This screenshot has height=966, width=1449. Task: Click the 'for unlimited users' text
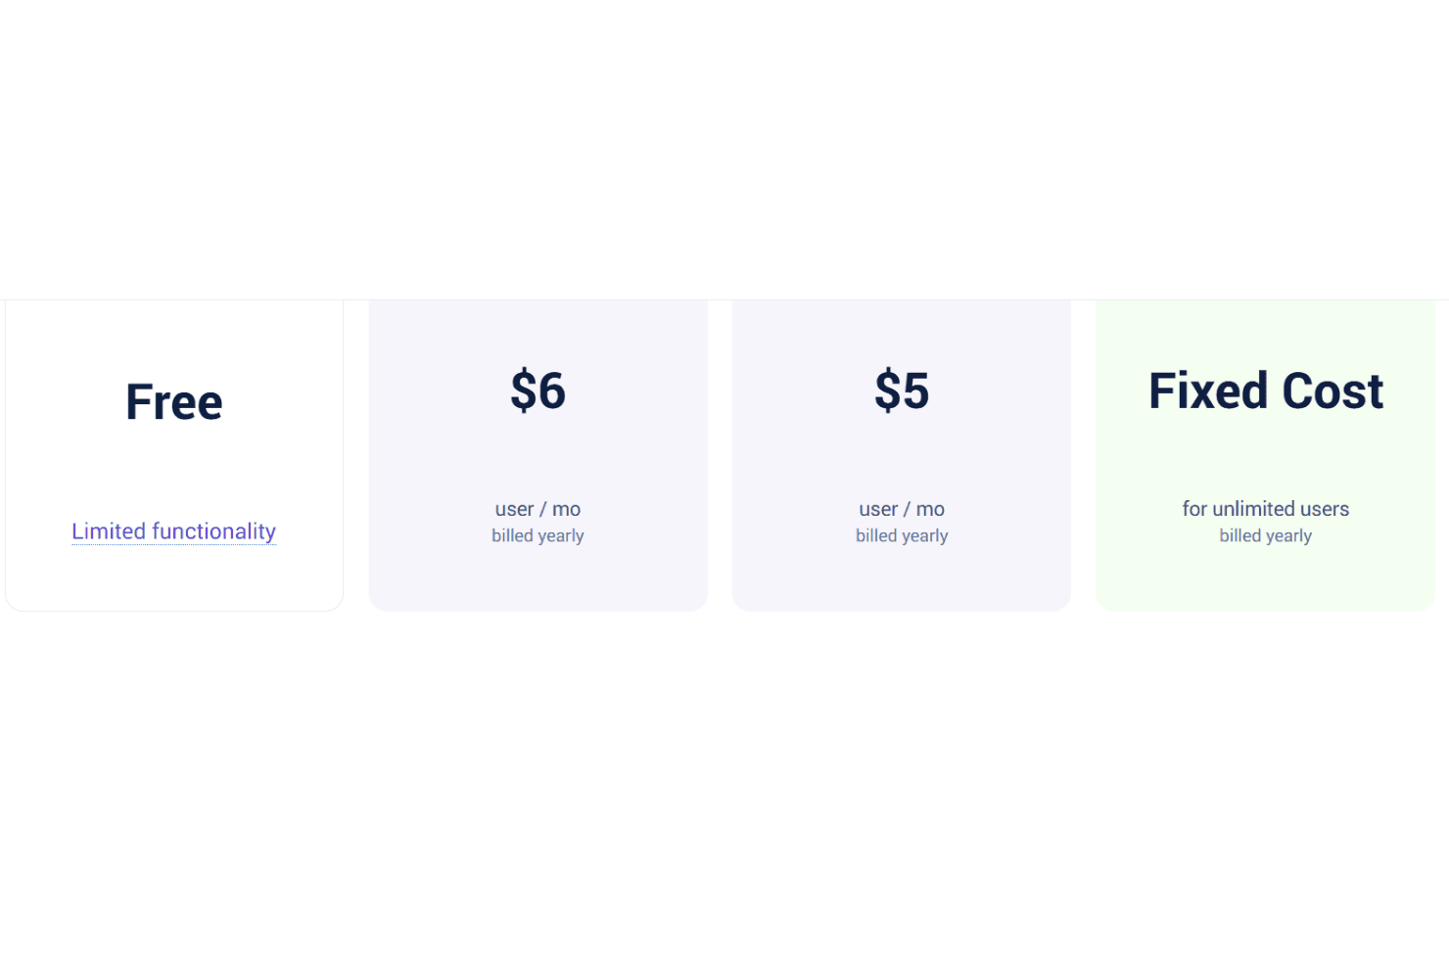(x=1266, y=509)
